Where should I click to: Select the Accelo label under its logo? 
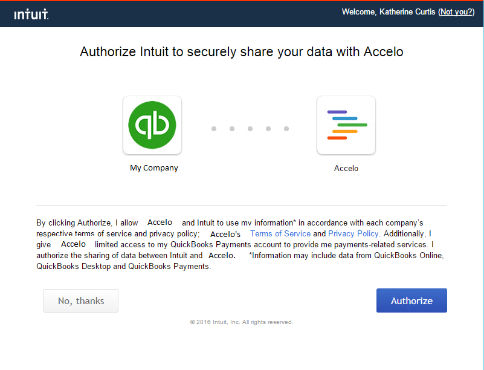pyautogui.click(x=346, y=168)
